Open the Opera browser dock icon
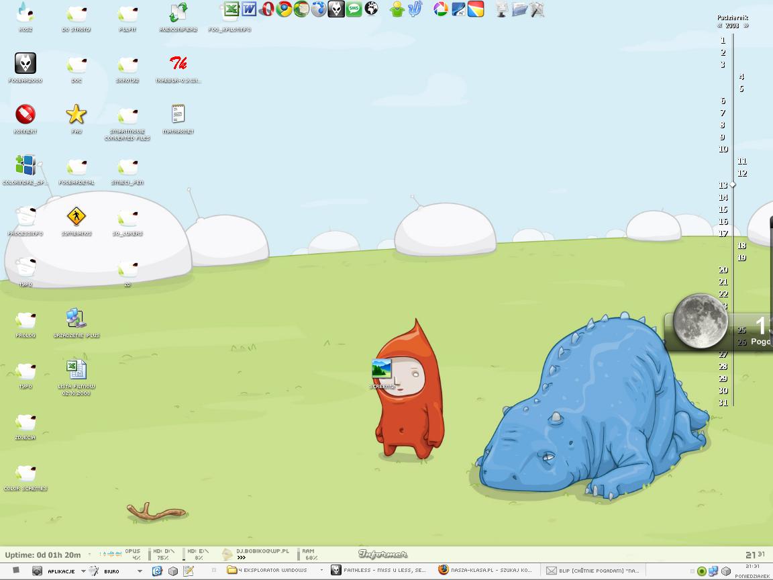Viewport: 773px width, 580px height. [x=266, y=9]
